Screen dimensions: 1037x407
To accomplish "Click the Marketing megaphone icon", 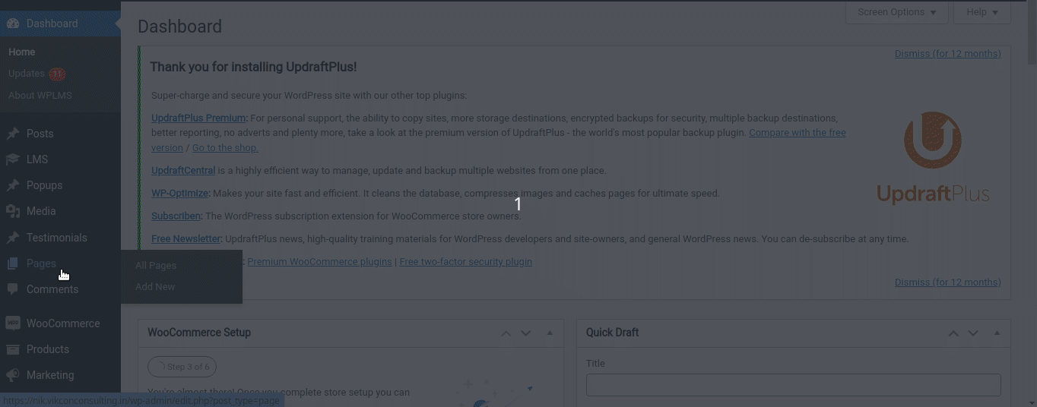I will click(13, 375).
